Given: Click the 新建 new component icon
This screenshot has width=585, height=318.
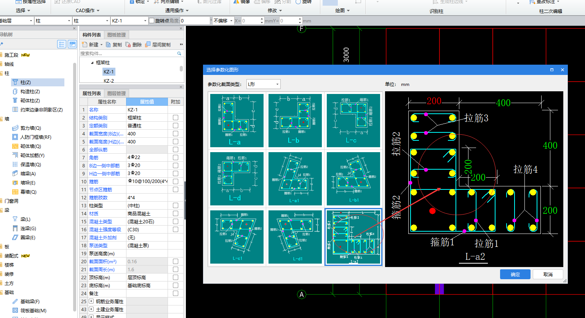Looking at the screenshot, I should click(85, 45).
